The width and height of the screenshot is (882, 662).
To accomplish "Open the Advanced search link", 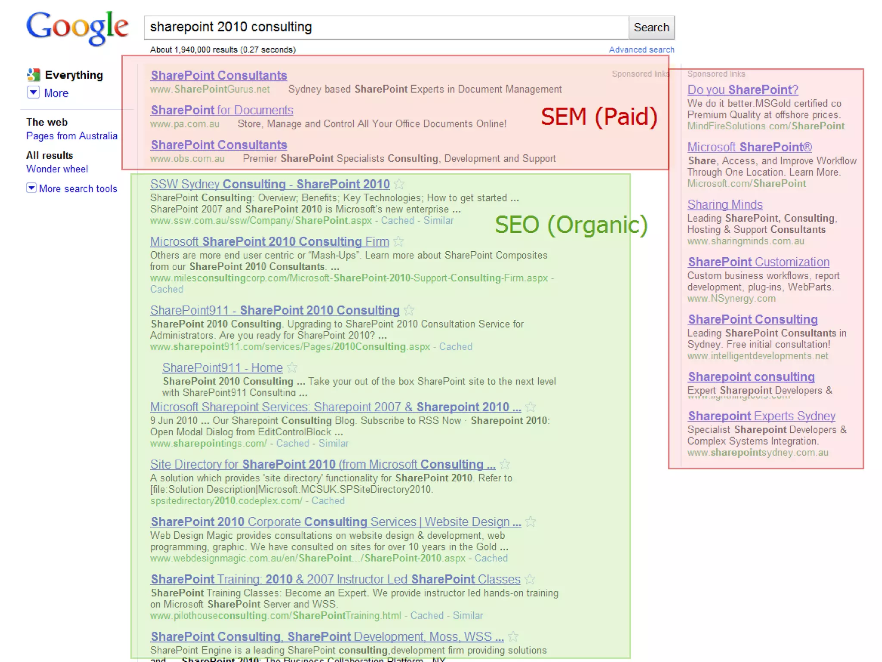I will [x=641, y=50].
